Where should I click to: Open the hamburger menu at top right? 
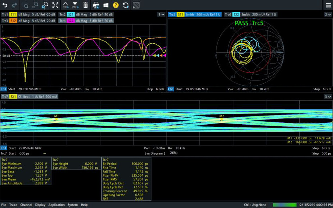[328, 5]
